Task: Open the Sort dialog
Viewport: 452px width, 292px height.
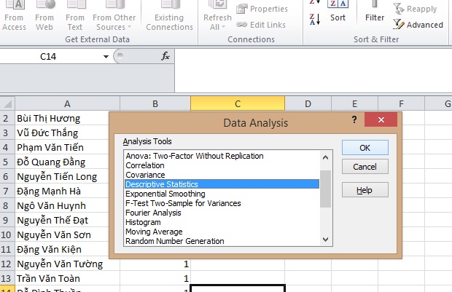Action: (x=338, y=12)
